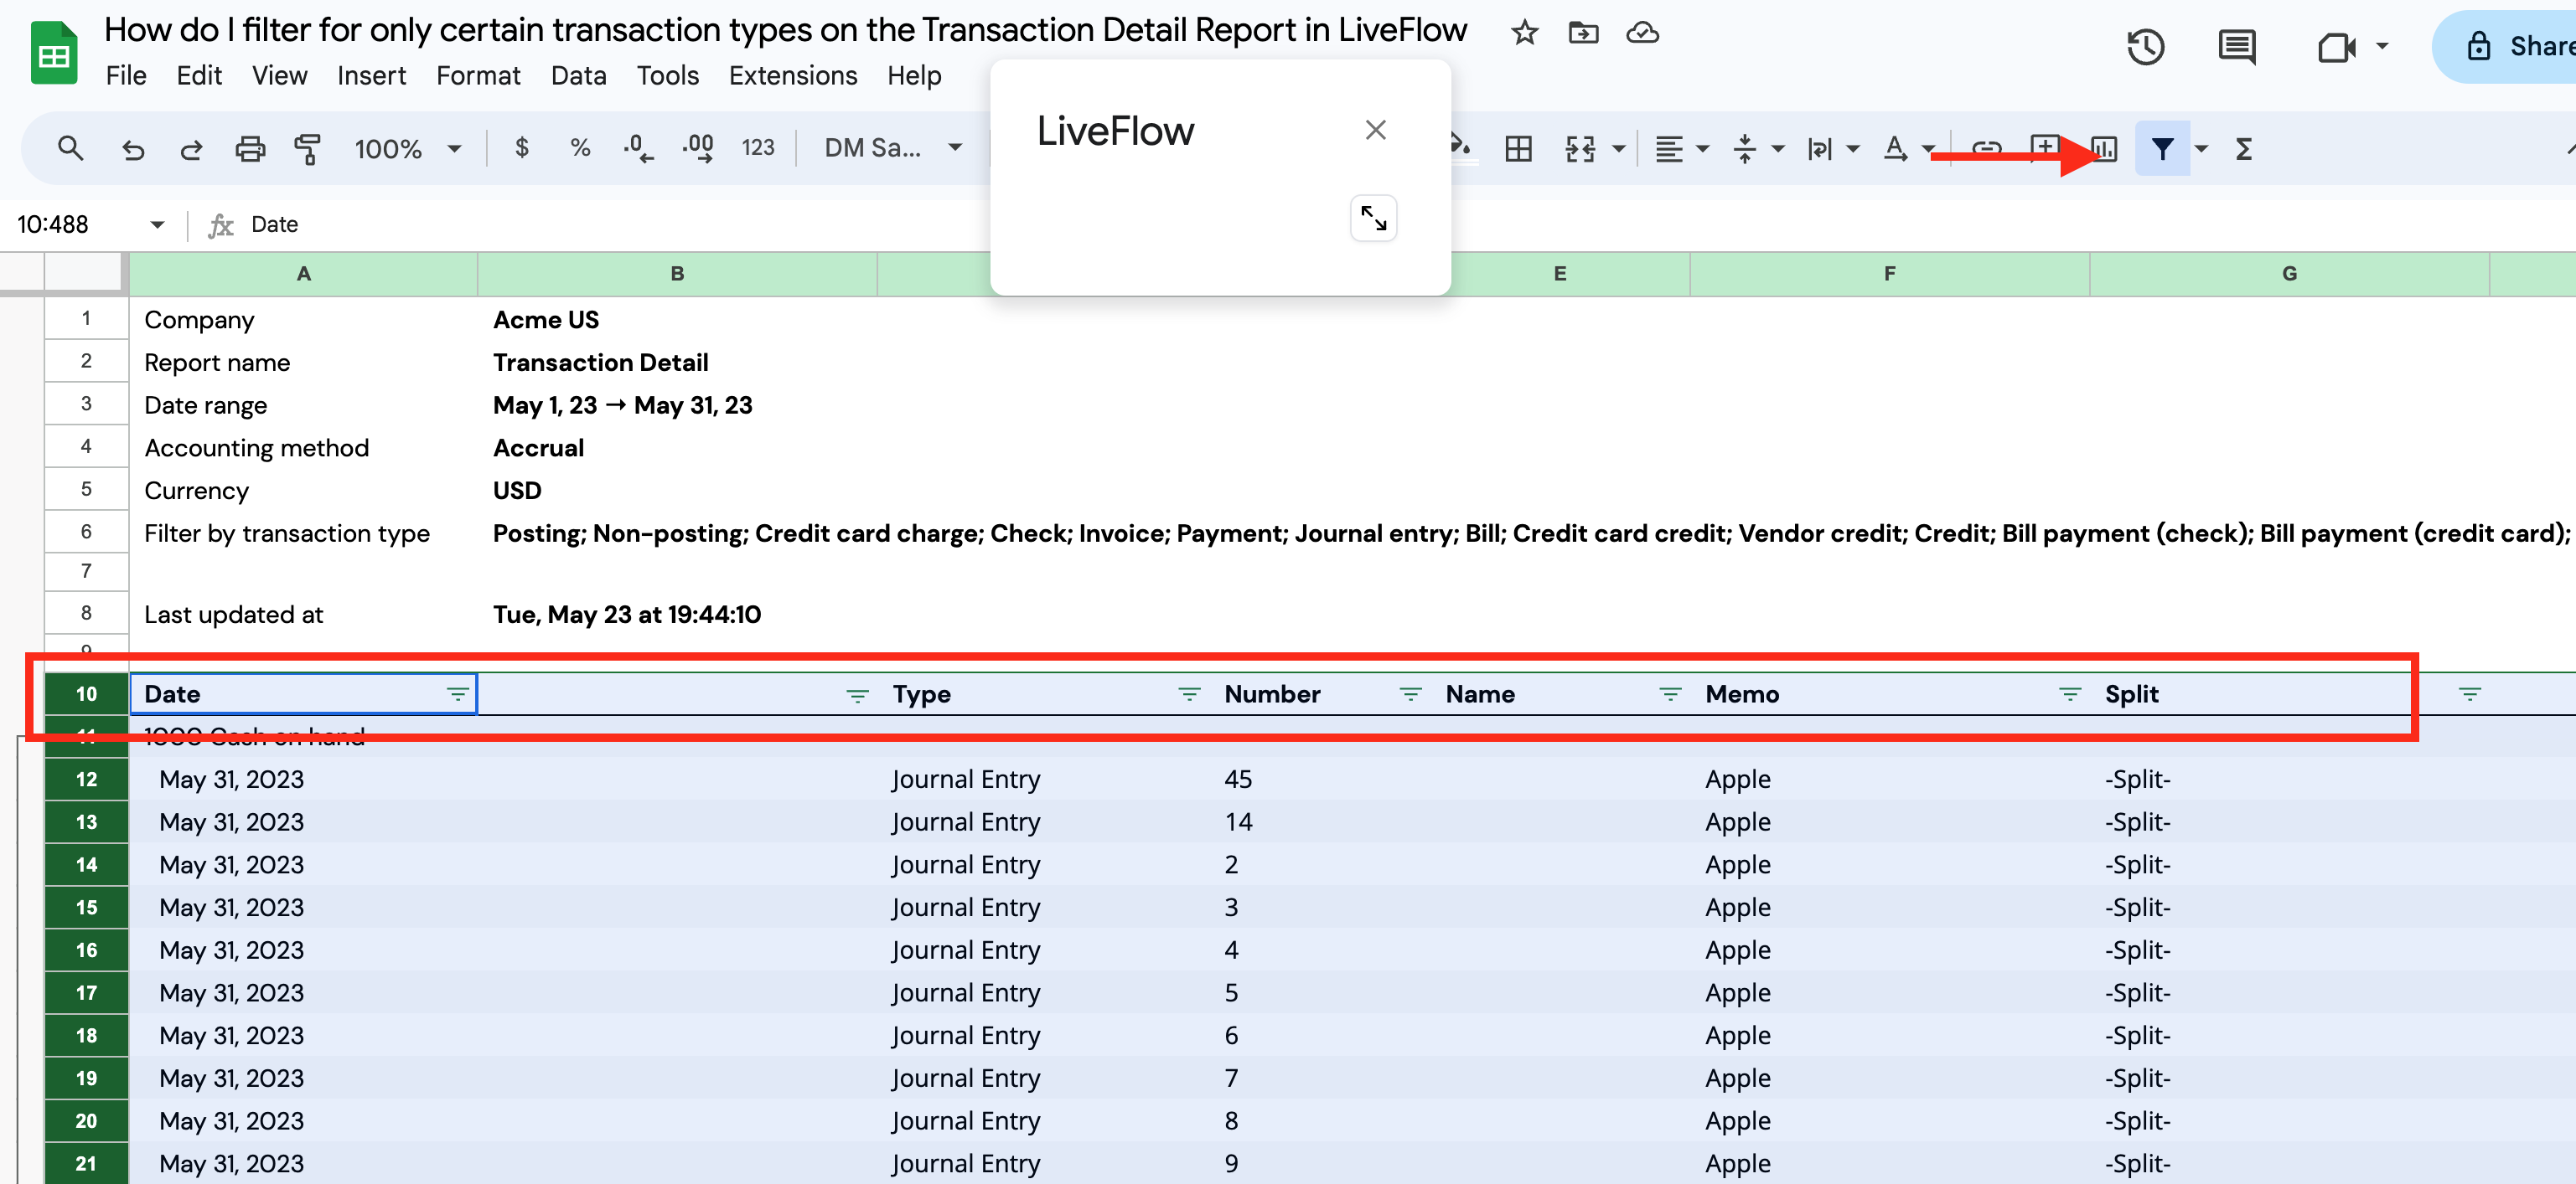Click the text rotation icon
2576x1184 pixels.
(x=1895, y=149)
